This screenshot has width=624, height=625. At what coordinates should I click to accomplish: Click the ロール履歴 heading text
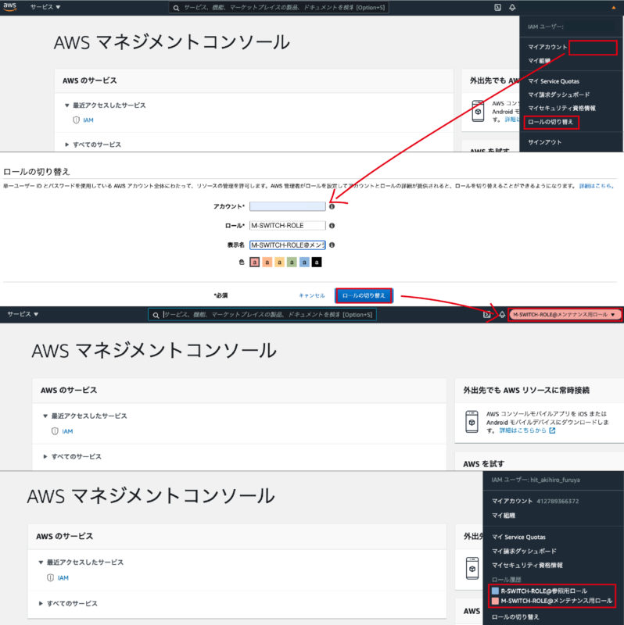pos(506,580)
